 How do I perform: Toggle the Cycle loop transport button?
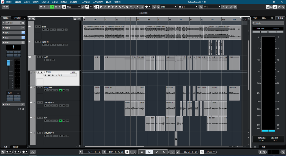142,152
